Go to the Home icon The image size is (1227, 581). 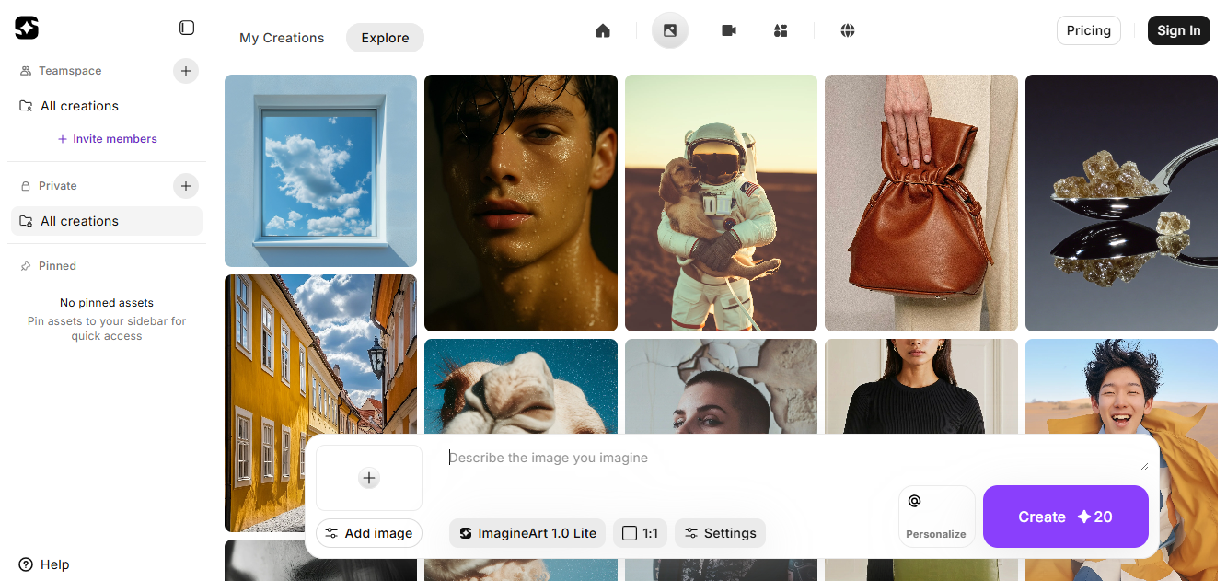(x=603, y=30)
